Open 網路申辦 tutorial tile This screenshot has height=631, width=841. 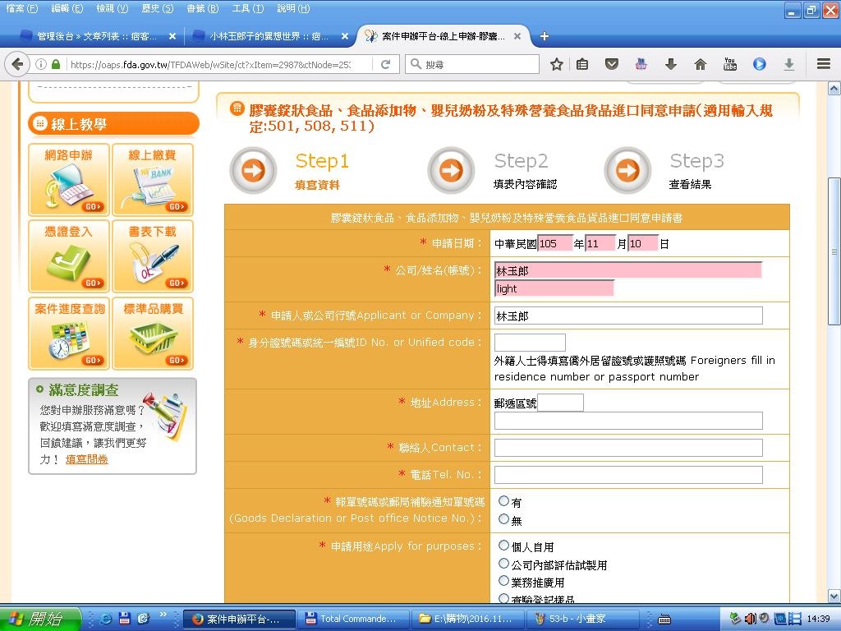(x=69, y=180)
